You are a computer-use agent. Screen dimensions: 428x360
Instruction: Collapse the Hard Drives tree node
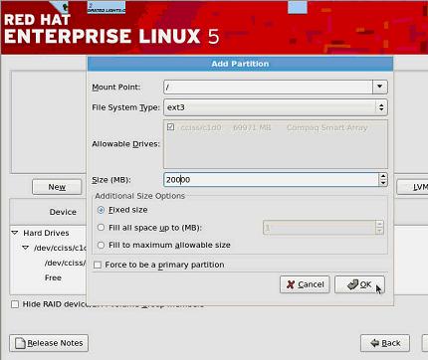coord(15,233)
